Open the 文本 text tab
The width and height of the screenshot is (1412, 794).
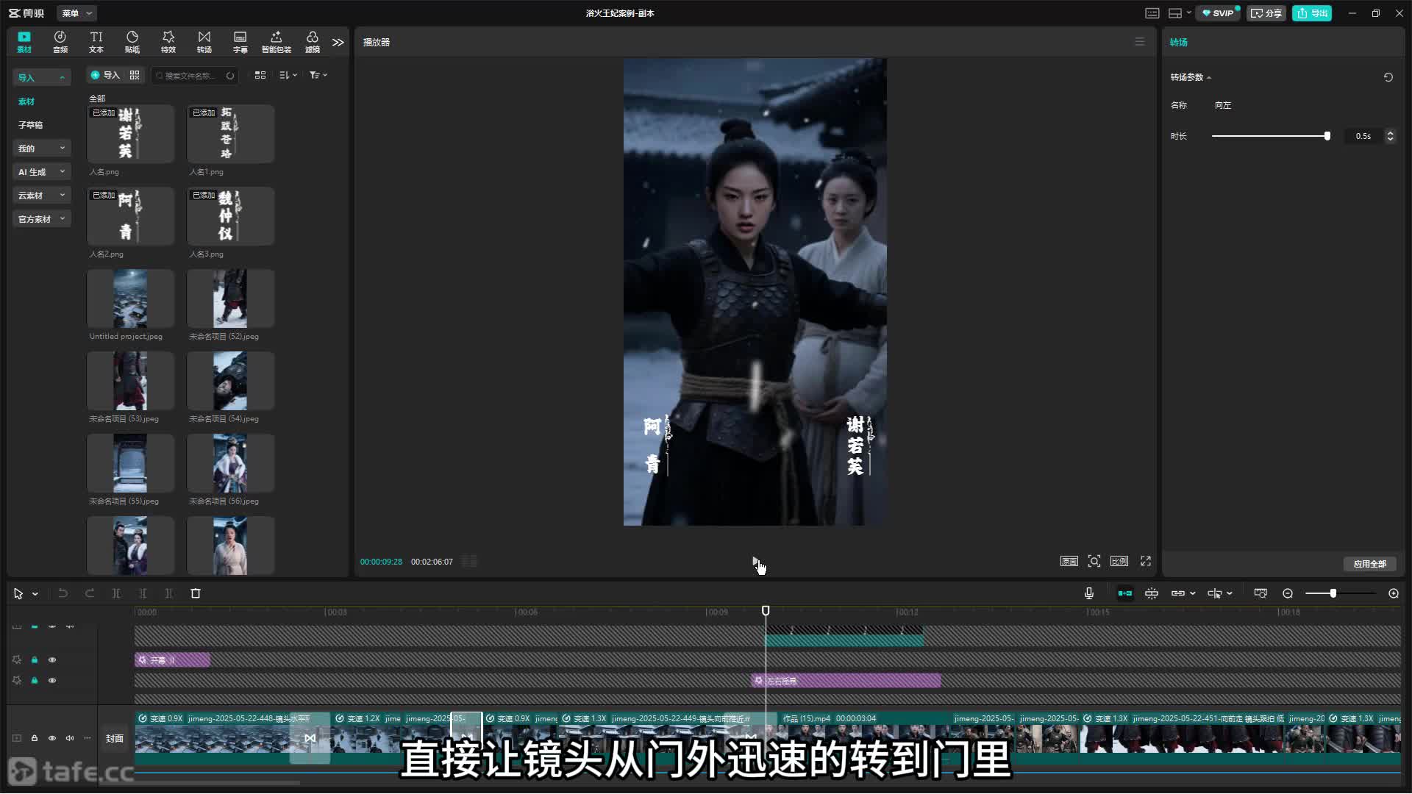tap(96, 42)
